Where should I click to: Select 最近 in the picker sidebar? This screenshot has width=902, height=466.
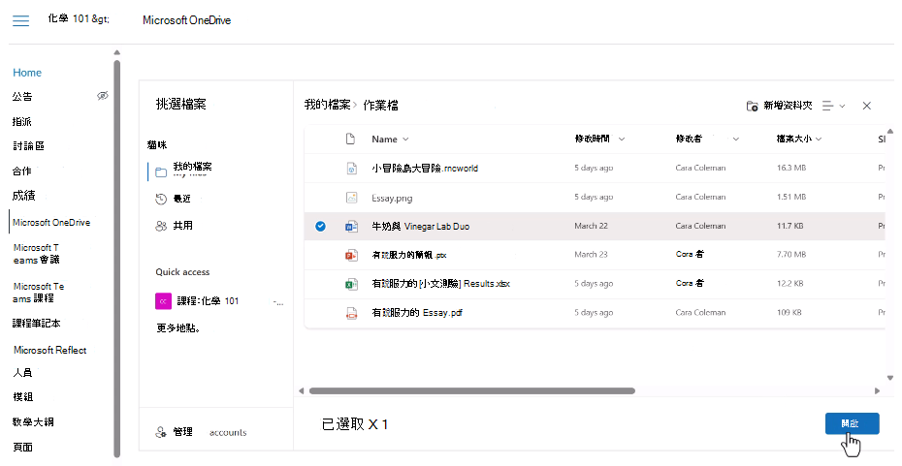pyautogui.click(x=181, y=199)
